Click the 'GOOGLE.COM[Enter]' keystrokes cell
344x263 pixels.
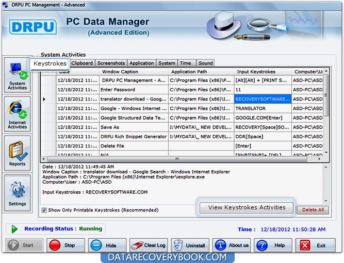click(x=263, y=118)
